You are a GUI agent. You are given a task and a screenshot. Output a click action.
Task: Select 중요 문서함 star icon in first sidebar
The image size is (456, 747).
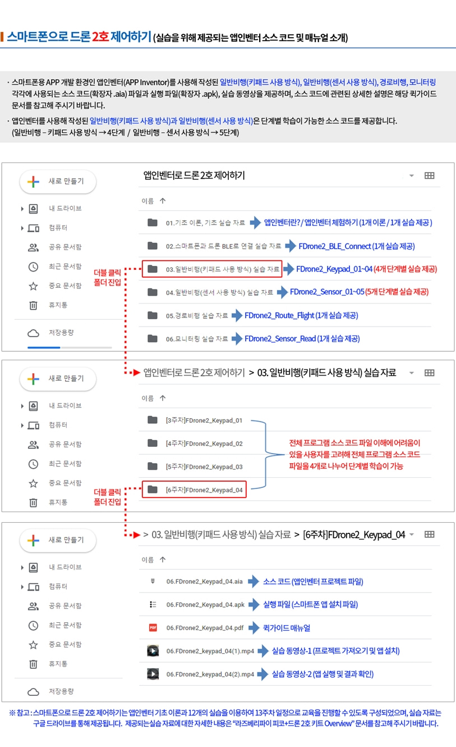click(x=33, y=286)
